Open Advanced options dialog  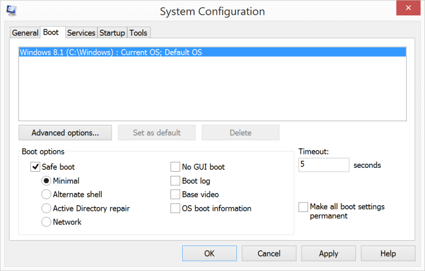[x=65, y=132]
